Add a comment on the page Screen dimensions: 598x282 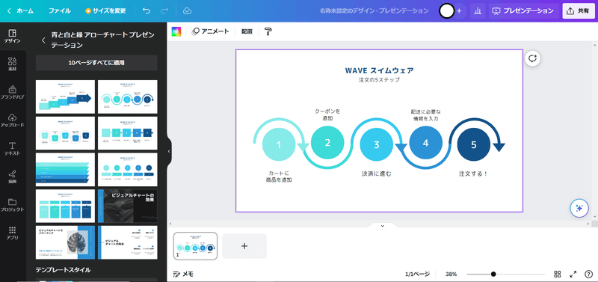[x=532, y=58]
